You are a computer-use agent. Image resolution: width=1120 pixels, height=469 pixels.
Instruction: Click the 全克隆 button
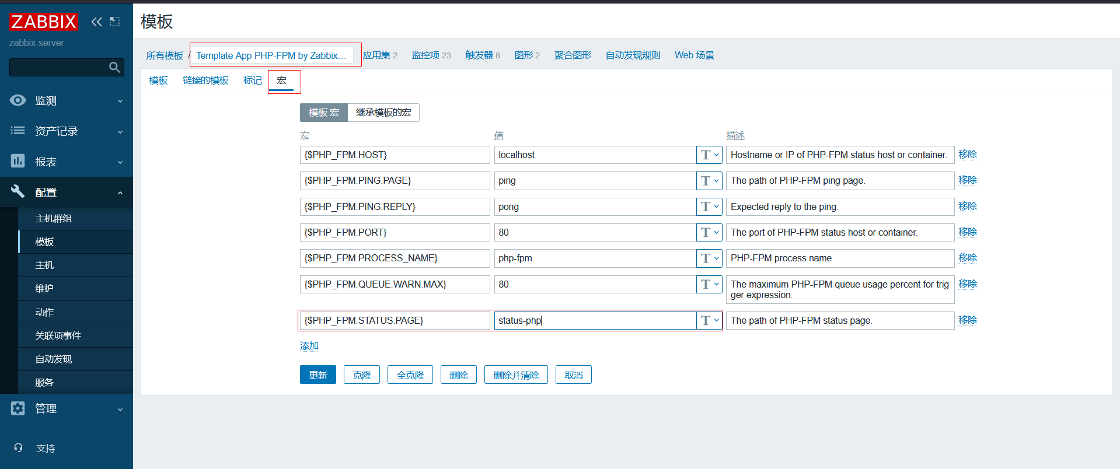(410, 374)
